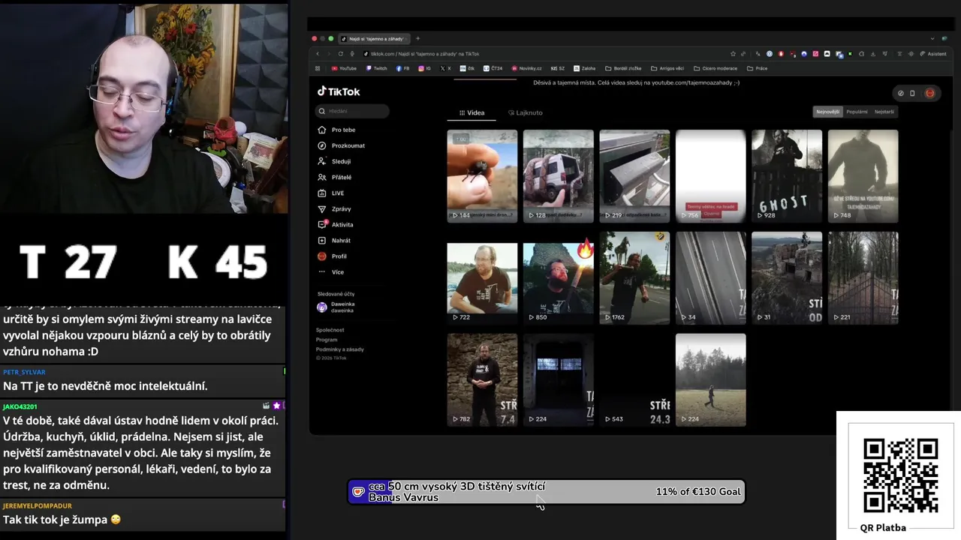Expand the Arrigos věci bookmark folder
The width and height of the screenshot is (961, 540).
[667, 68]
